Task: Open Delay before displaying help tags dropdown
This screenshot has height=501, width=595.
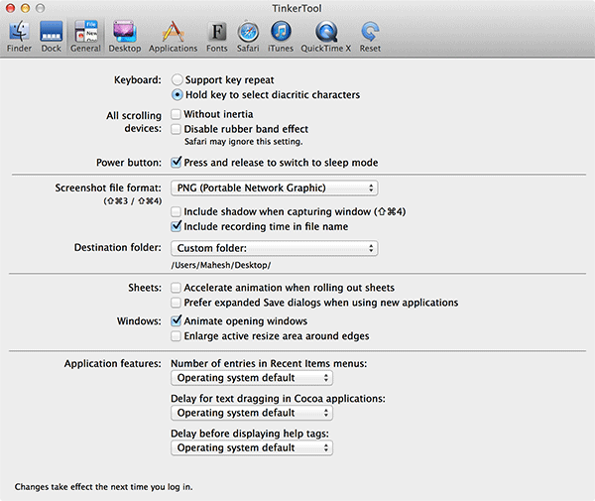Action: [x=252, y=447]
